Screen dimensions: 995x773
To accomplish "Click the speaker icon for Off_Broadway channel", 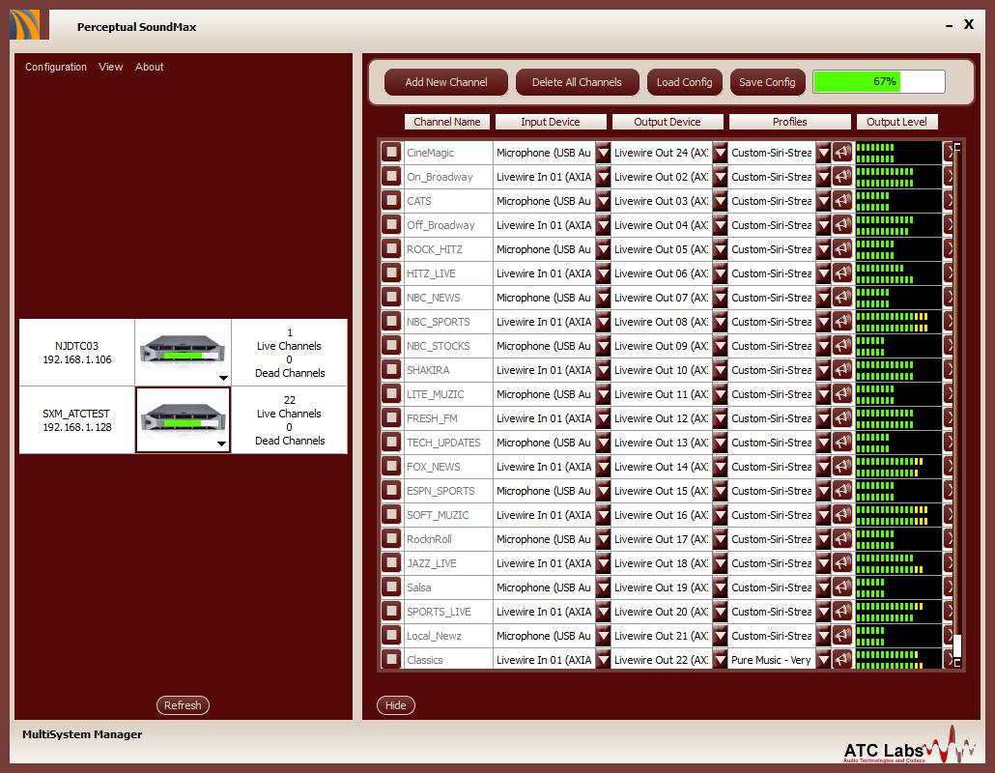I will [x=842, y=225].
